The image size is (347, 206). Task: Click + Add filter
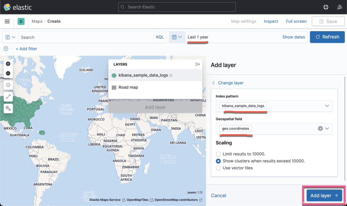point(26,49)
